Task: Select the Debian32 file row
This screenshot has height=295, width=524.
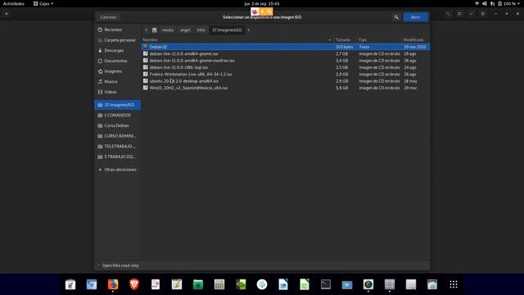Action: click(286, 47)
